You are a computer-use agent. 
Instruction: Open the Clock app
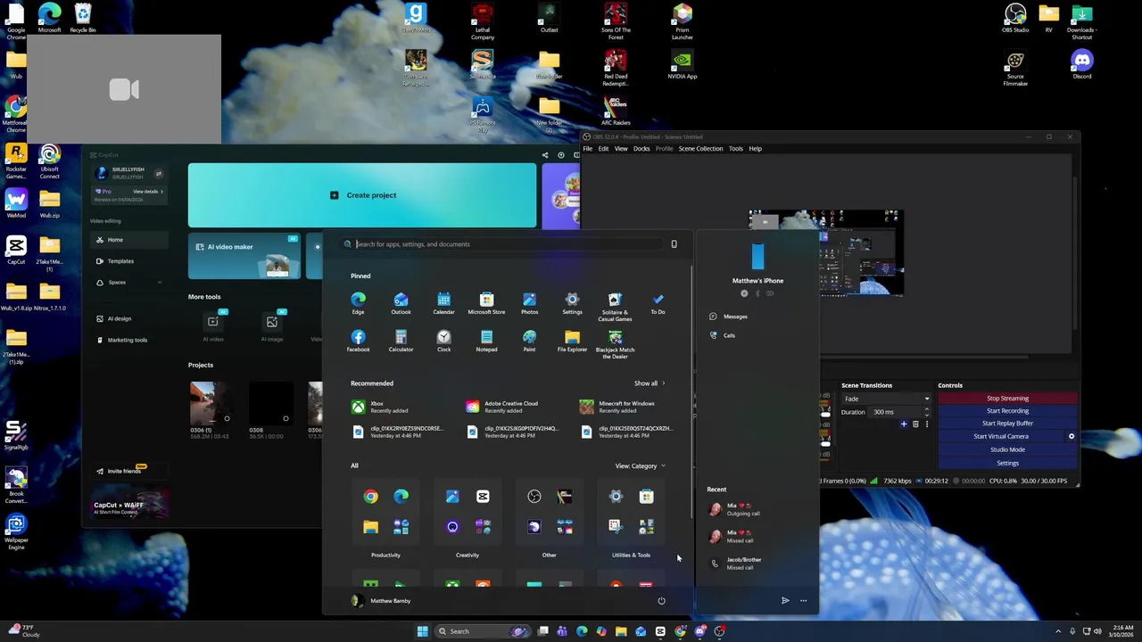click(x=443, y=341)
